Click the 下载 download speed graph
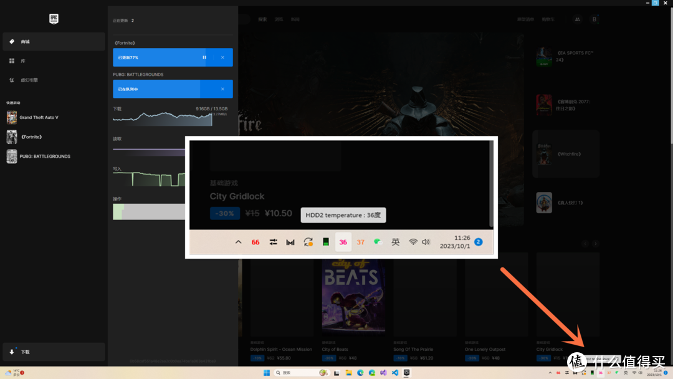 [x=163, y=119]
